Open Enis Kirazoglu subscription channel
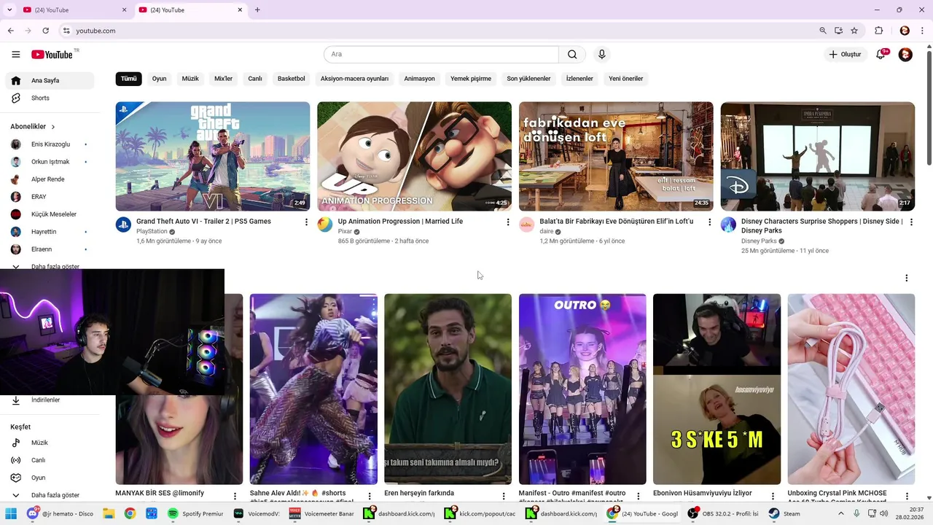 [x=50, y=144]
